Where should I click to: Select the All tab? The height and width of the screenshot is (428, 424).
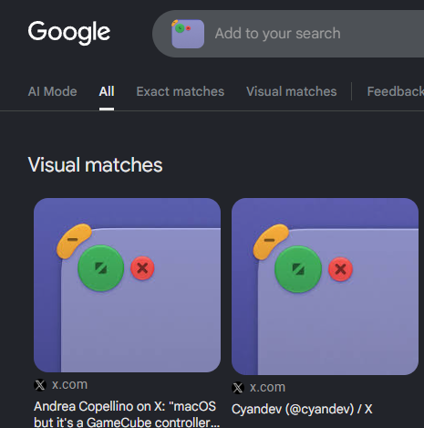pos(107,91)
